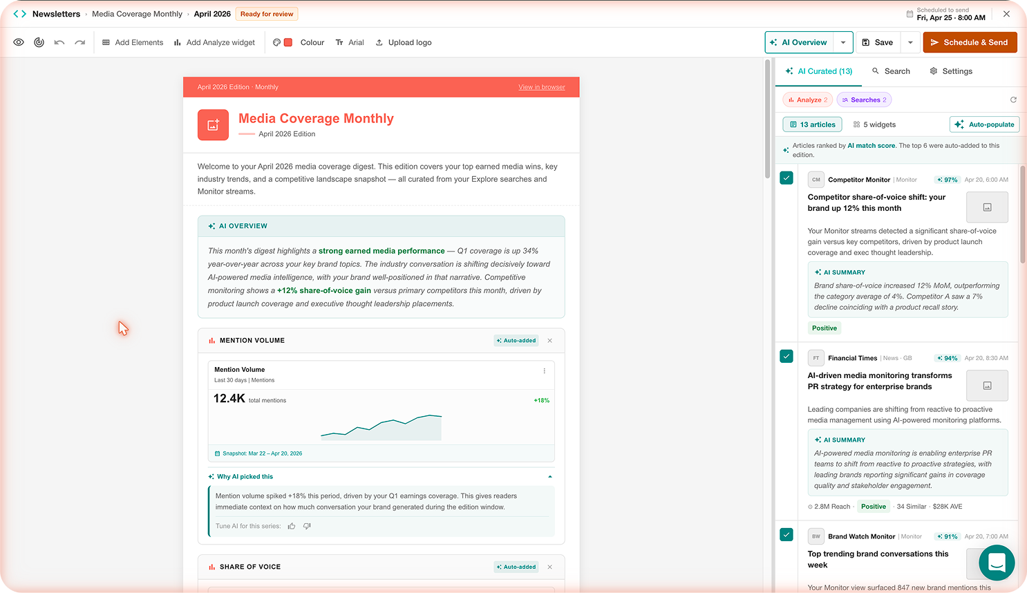Expand the AI Overview dropdown arrow

pyautogui.click(x=843, y=42)
